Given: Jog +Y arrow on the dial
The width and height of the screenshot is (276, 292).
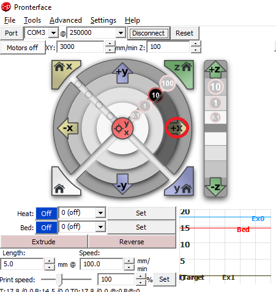Looking at the screenshot, I should tap(122, 73).
